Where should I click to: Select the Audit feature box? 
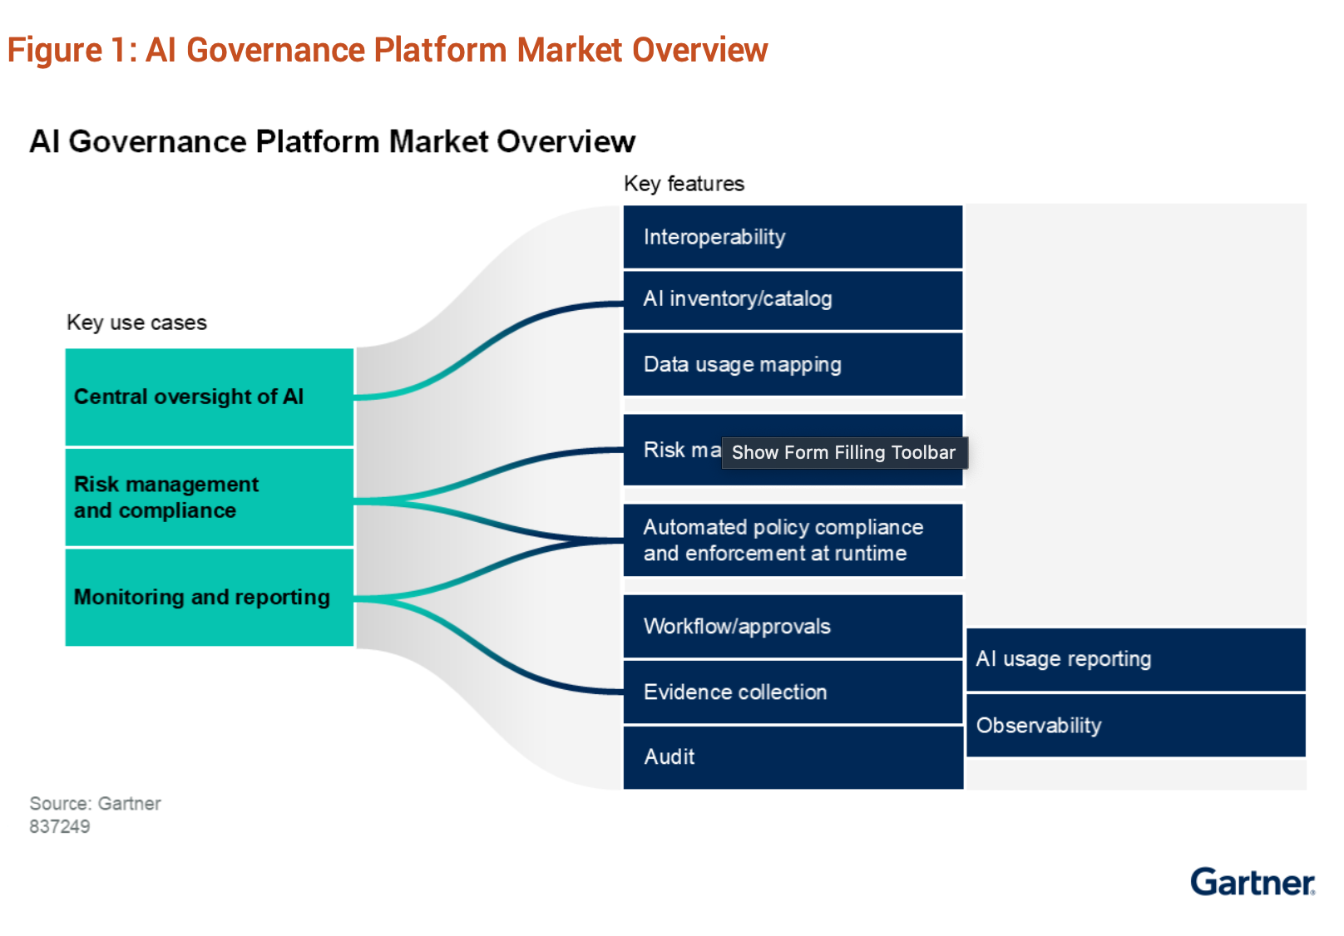[x=793, y=757]
